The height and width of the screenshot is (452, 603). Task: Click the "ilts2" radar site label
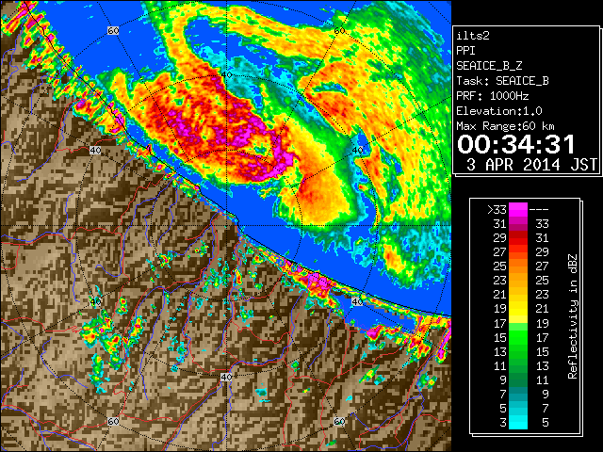pyautogui.click(x=473, y=36)
